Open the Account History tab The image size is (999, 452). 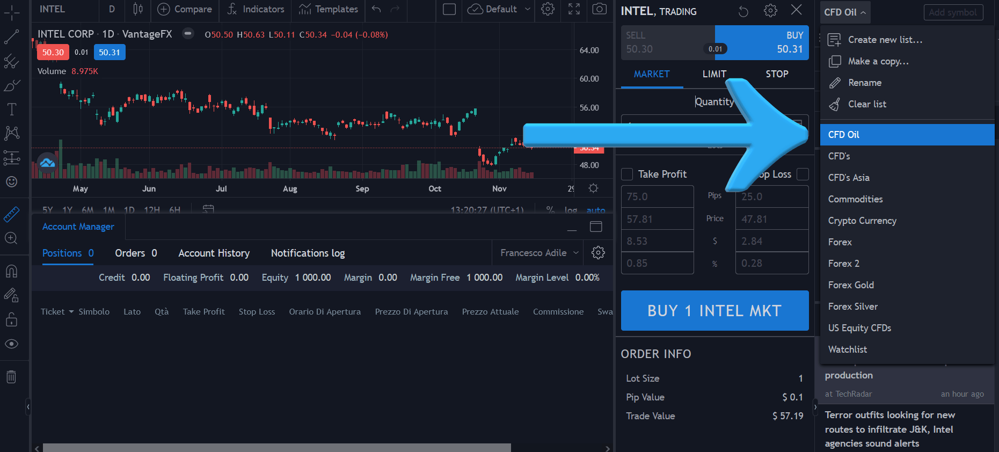(214, 253)
